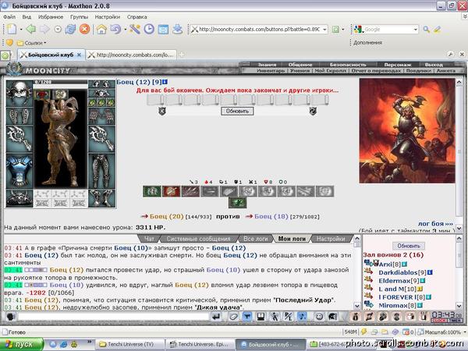This screenshot has height=351, width=468.
Task: Open the Инвентарь submenu link
Action: pos(271,71)
